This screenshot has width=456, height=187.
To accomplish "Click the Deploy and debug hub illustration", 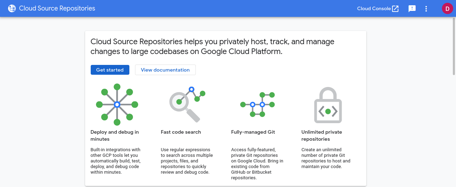I will [117, 105].
